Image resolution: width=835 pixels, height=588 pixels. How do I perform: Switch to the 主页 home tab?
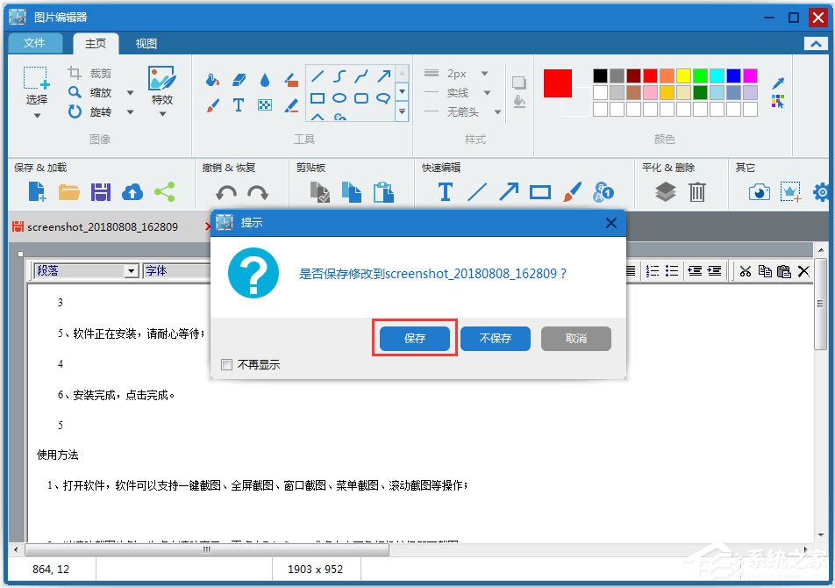click(x=96, y=44)
